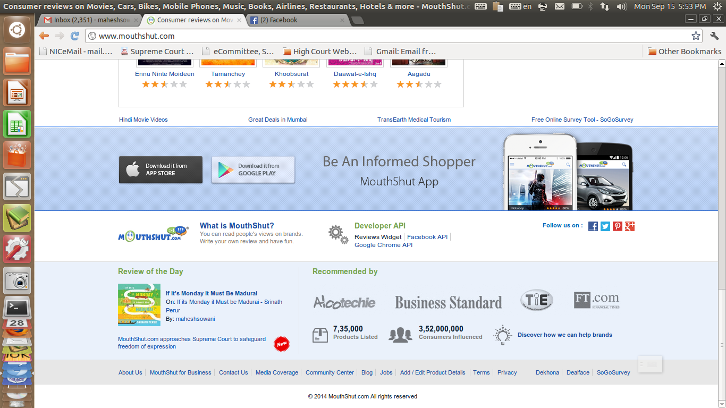
Task: Click Download it from App Store button
Action: (161, 170)
